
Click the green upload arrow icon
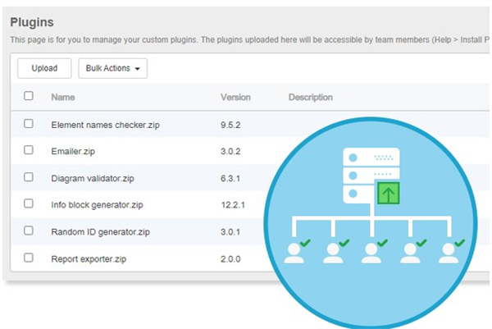tap(387, 194)
